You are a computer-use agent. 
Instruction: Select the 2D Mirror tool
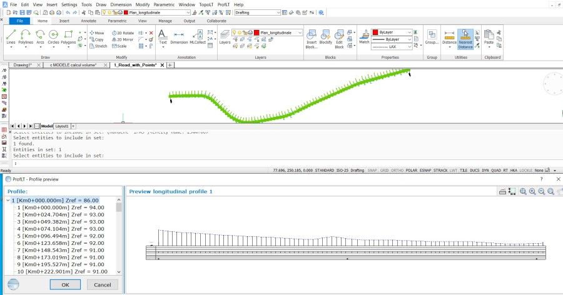pyautogui.click(x=123, y=39)
